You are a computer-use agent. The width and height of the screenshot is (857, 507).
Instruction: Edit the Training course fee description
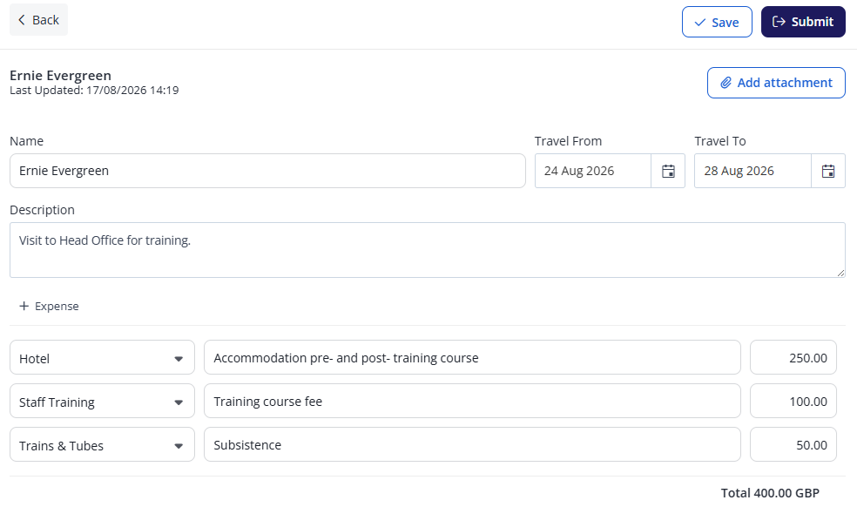(472, 402)
